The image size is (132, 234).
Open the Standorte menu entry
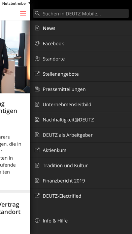(x=81, y=58)
